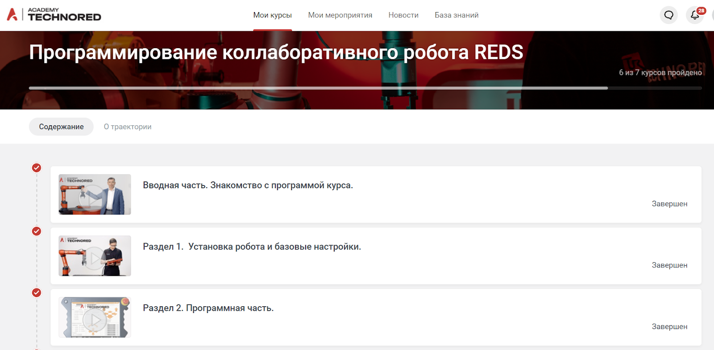The height and width of the screenshot is (350, 714).
Task: Open the Academy Technored logo home link
Action: point(54,15)
